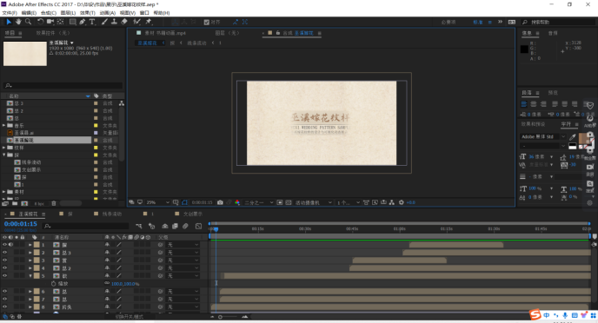Click the snapshot camera icon in viewer

220,202
